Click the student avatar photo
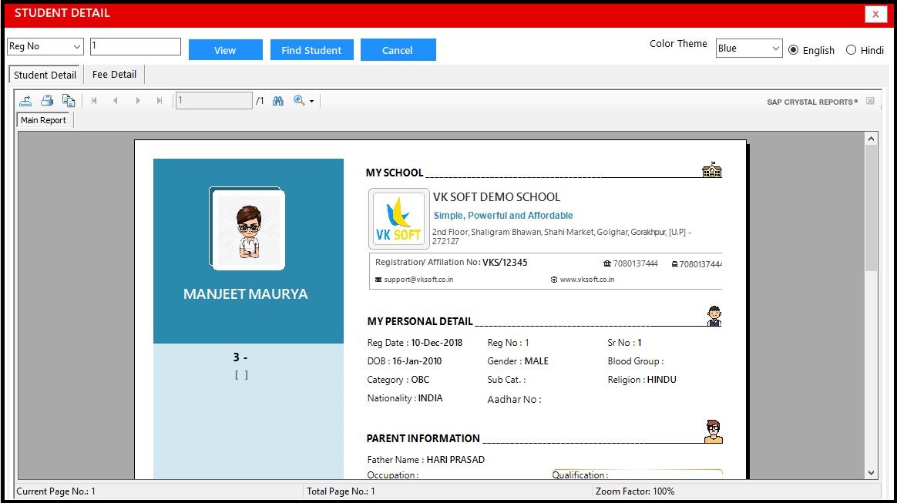 click(247, 229)
